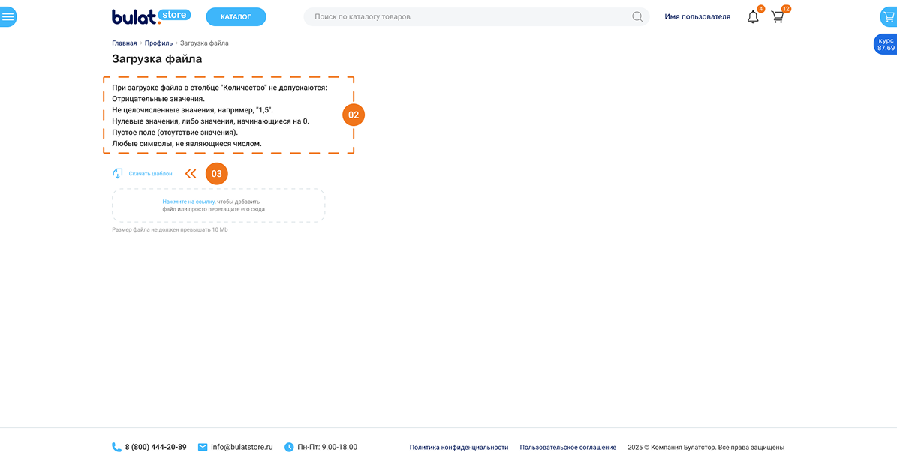Click in the catalog search field
897x467 pixels.
(x=465, y=16)
